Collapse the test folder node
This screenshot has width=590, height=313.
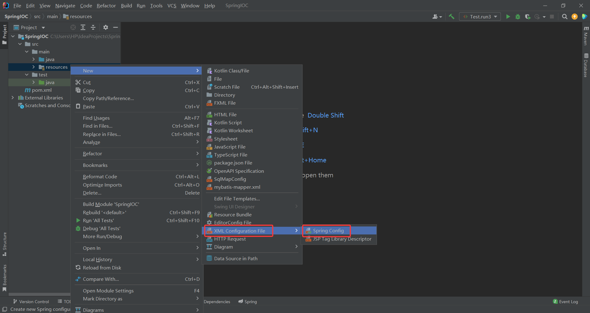(x=27, y=75)
